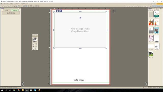Image resolution: width=163 pixels, height=92 pixels.
Task: Click the Add Composite Panel button
Action: (x=11, y=14)
